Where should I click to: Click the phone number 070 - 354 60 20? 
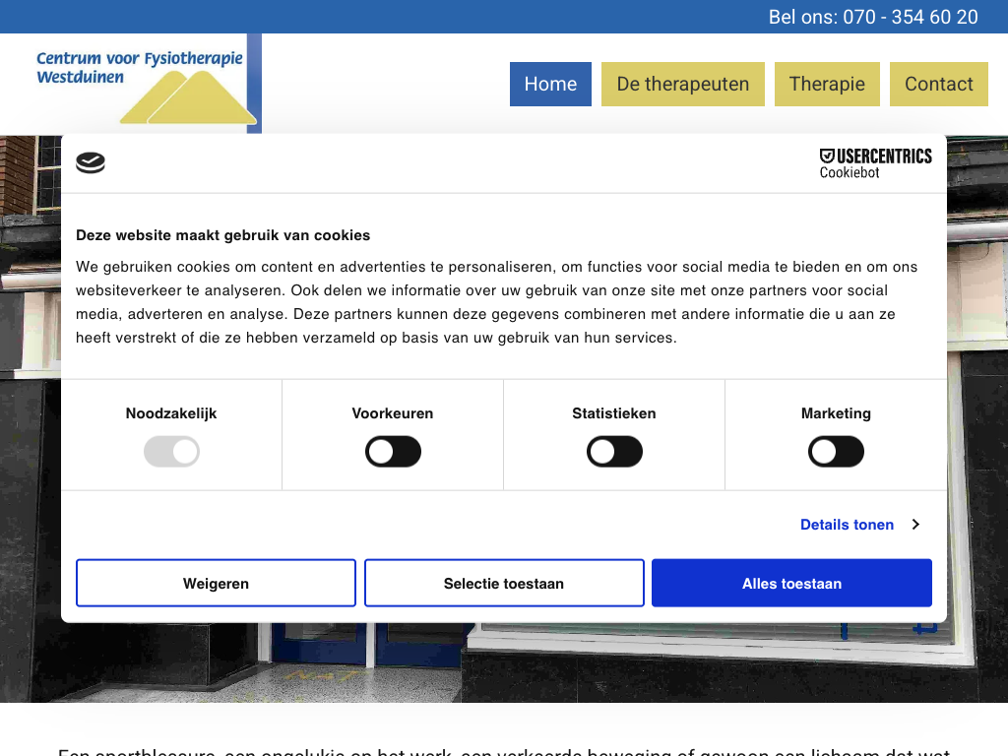[910, 17]
